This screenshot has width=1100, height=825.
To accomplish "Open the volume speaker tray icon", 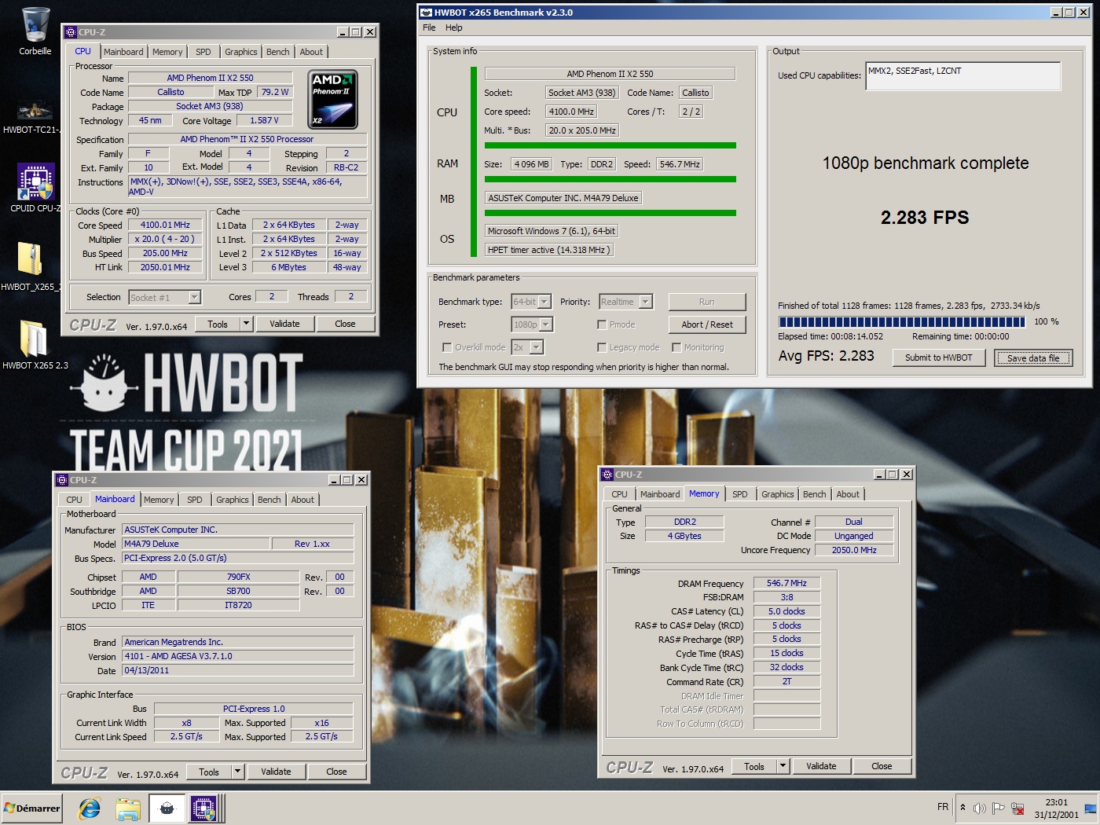I will (980, 808).
